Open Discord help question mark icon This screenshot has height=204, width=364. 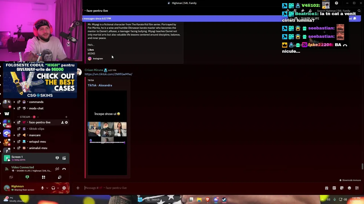(336, 3)
